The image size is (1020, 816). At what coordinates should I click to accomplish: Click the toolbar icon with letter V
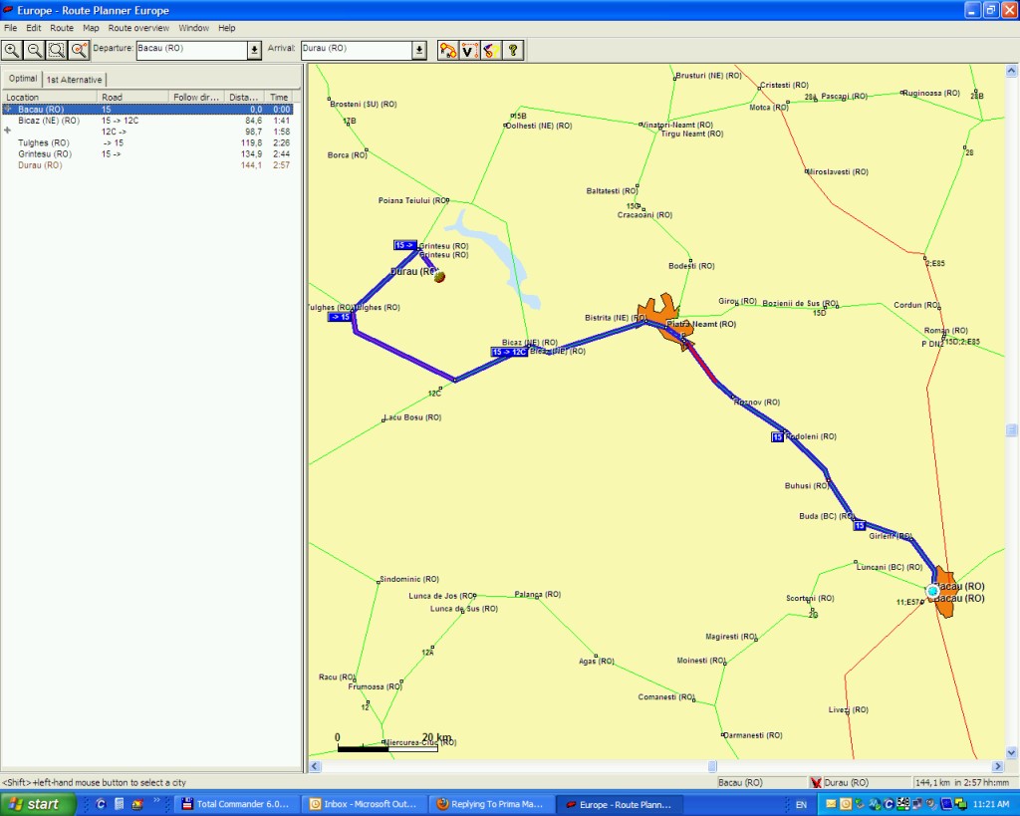pyautogui.click(x=469, y=50)
